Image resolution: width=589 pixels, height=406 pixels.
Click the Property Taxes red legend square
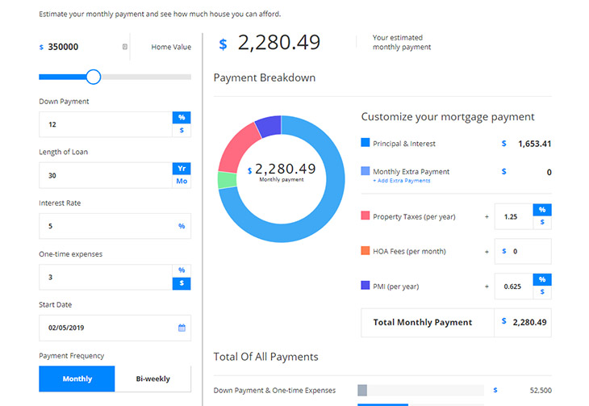366,216
